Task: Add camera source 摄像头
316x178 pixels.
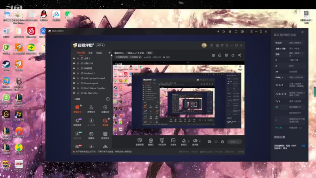Action: (151, 142)
